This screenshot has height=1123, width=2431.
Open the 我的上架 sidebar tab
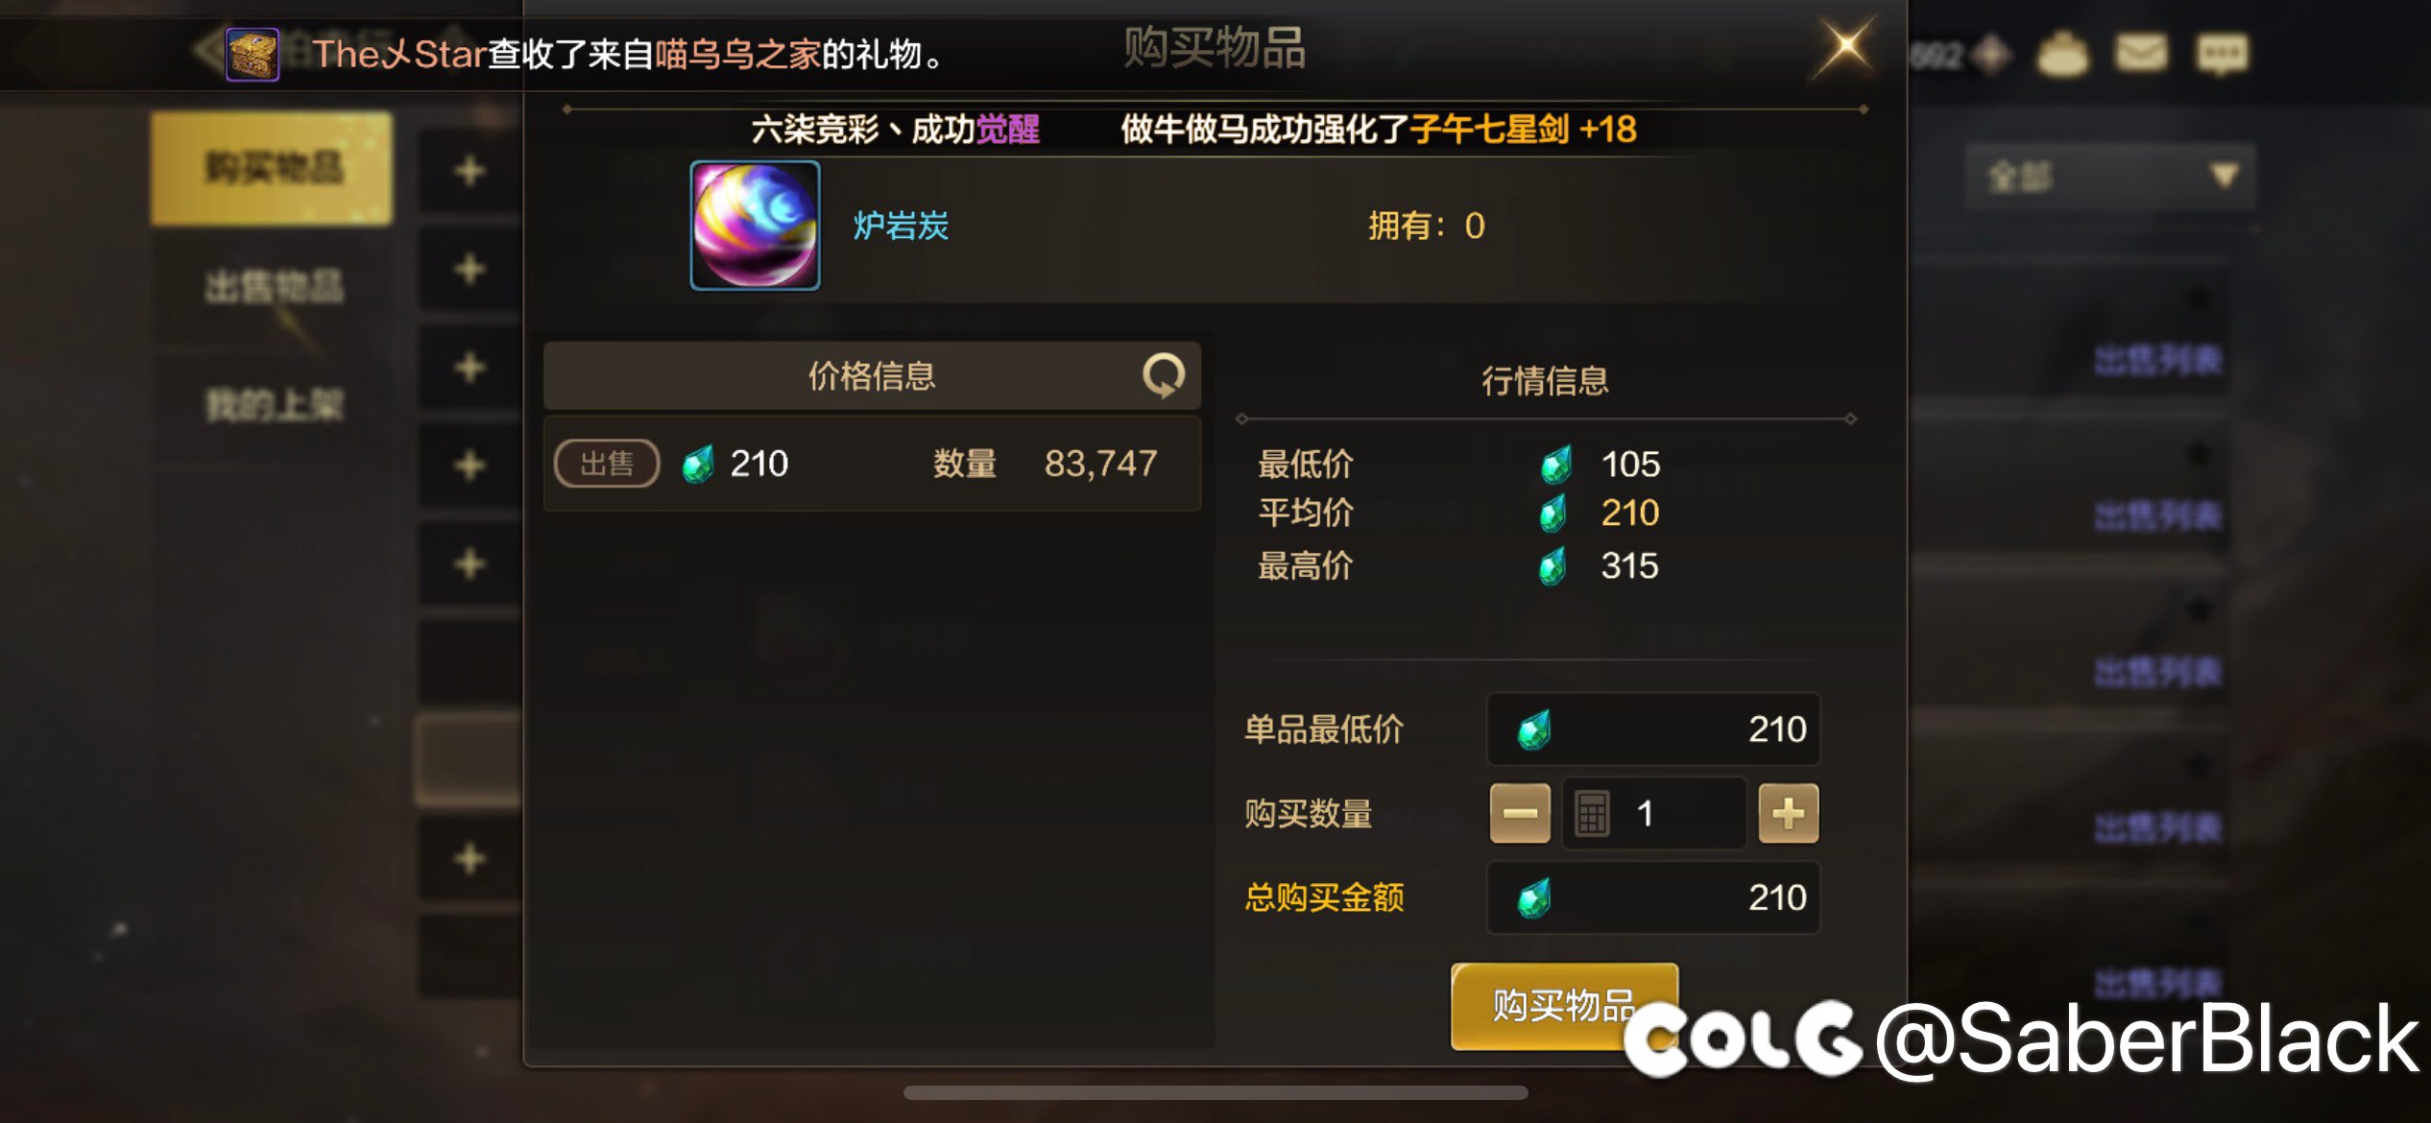pyautogui.click(x=274, y=405)
